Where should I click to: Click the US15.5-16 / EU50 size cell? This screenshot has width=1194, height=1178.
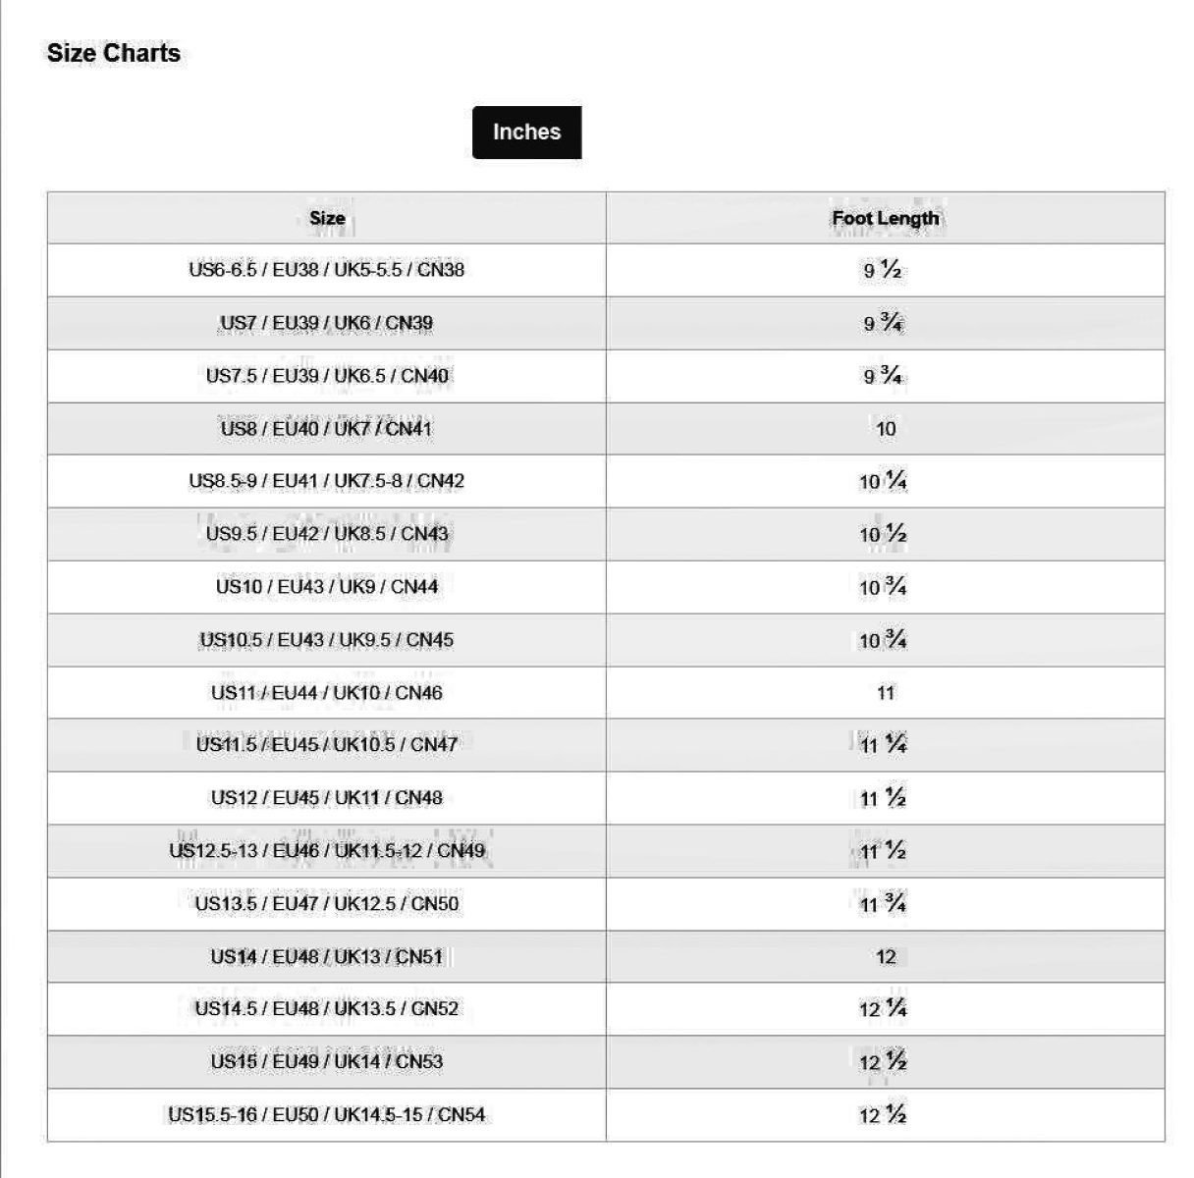(327, 1115)
